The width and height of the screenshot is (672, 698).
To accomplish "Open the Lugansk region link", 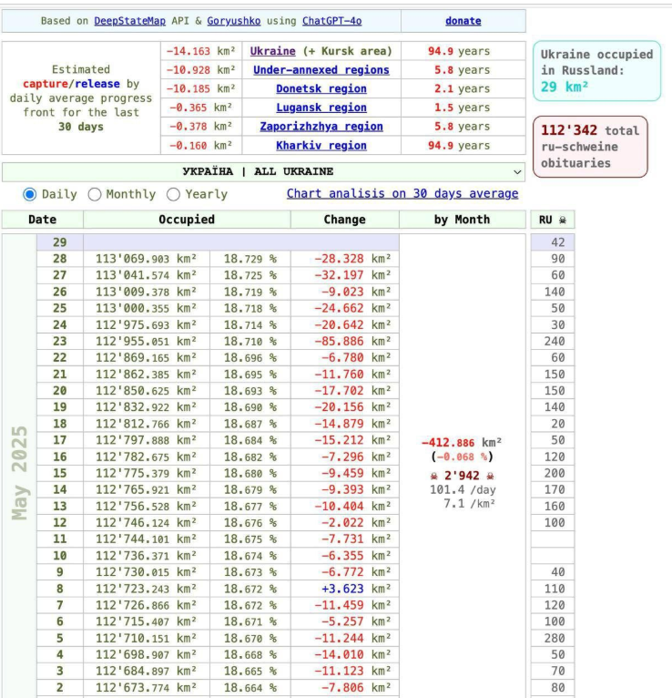I will coord(321,108).
